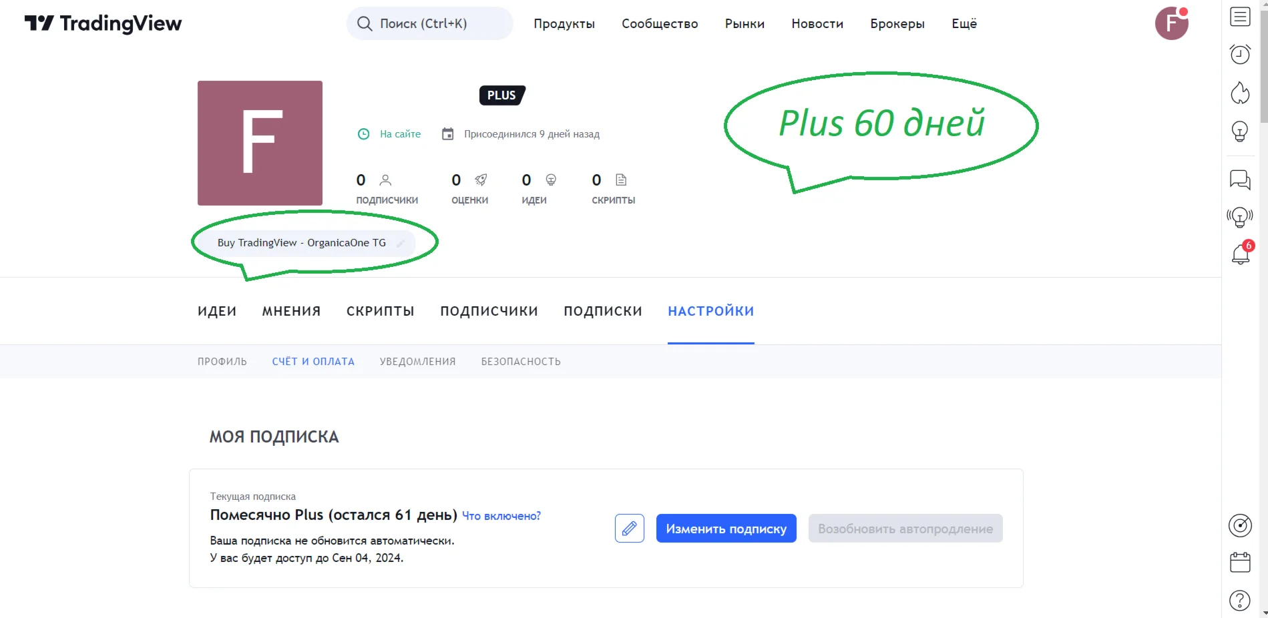The height and width of the screenshot is (618, 1268).
Task: Click the scripts document counter icon
Action: point(621,180)
